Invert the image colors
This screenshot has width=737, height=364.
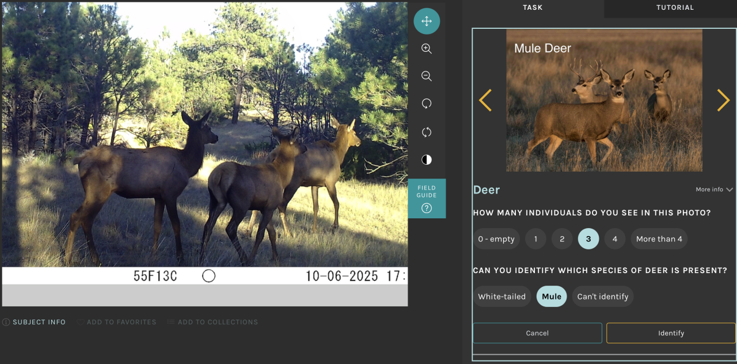pos(427,160)
